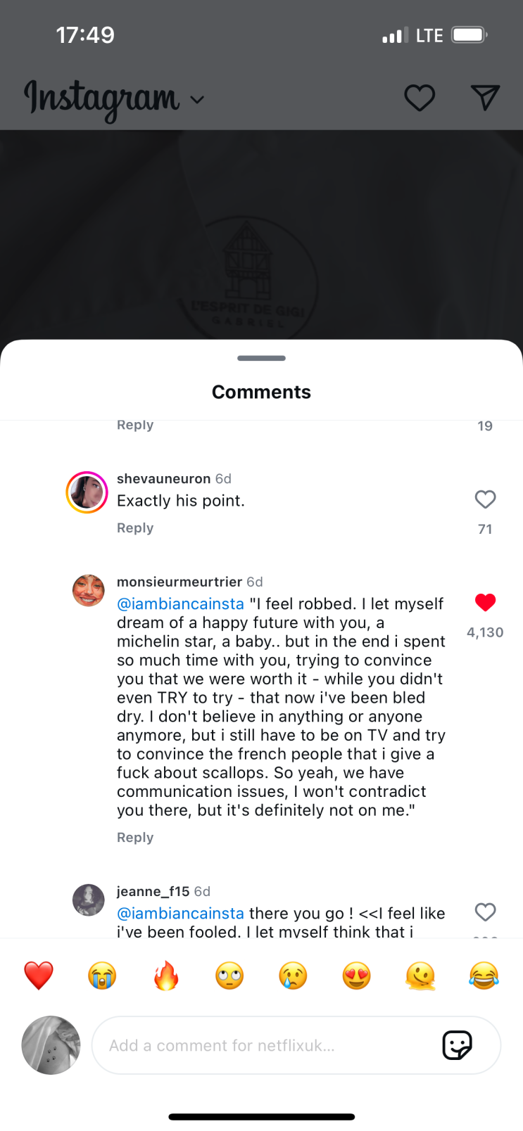The height and width of the screenshot is (1131, 523).
Task: Like shevauneuron's comment
Action: point(485,499)
